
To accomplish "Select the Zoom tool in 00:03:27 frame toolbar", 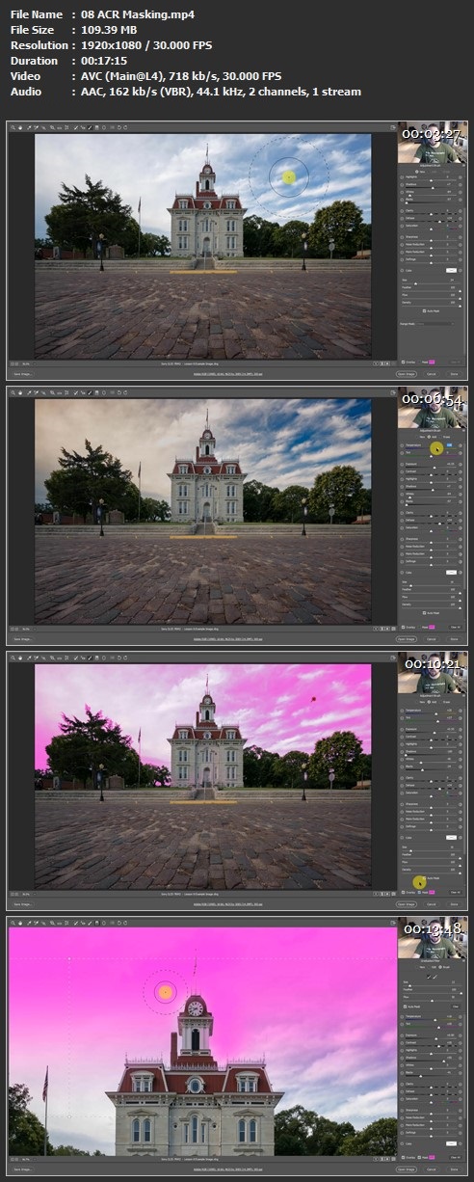I will click(x=13, y=127).
